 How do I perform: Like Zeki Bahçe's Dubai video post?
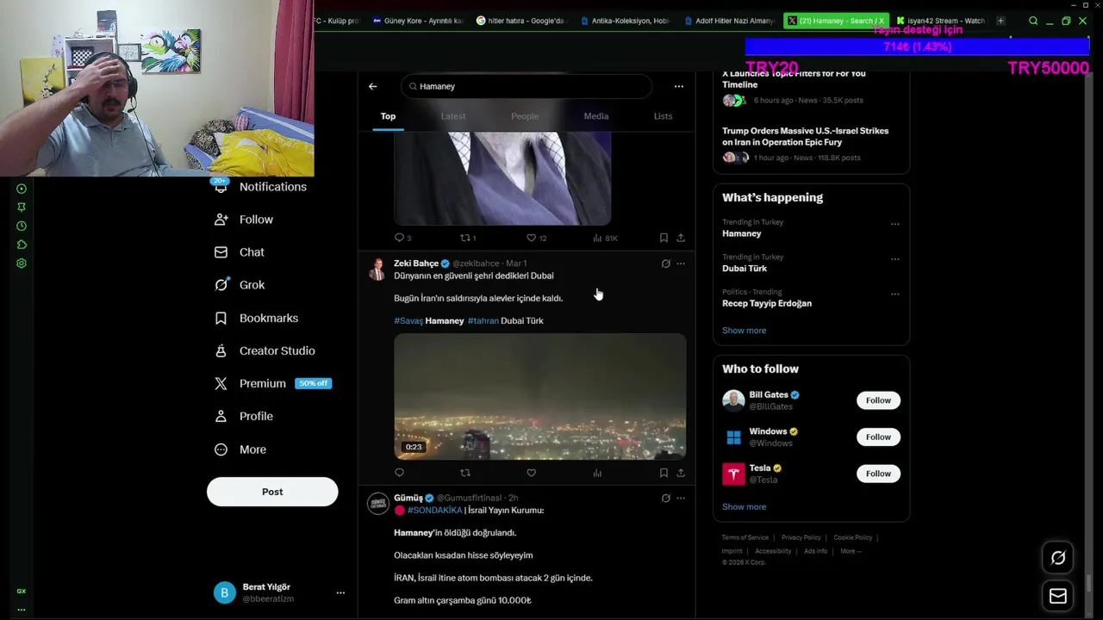point(531,473)
